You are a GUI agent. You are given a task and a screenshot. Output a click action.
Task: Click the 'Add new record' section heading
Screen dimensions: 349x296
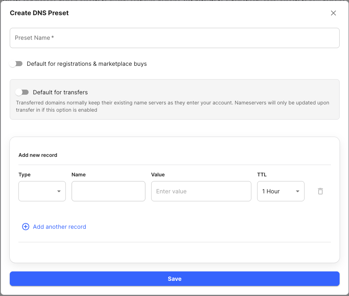38,155
